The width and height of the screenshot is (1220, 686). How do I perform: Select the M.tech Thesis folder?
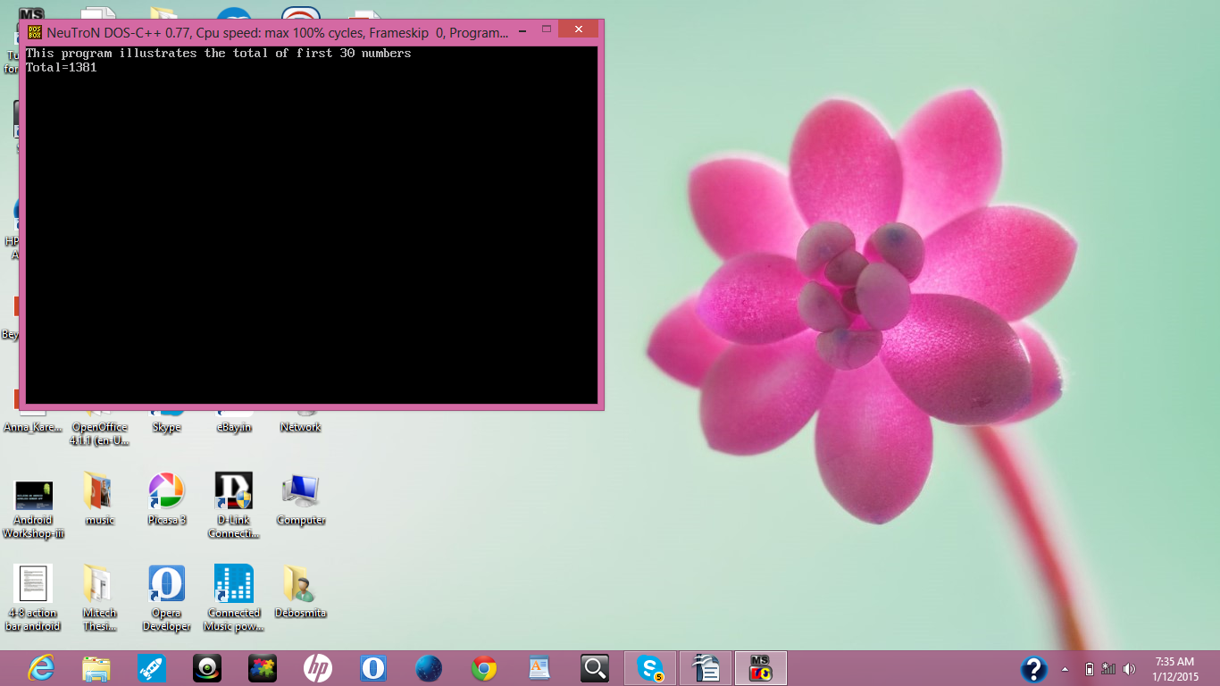[99, 584]
